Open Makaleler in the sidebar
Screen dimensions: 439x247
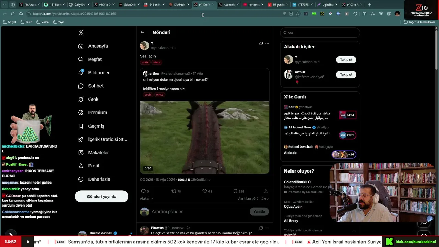tap(93, 153)
